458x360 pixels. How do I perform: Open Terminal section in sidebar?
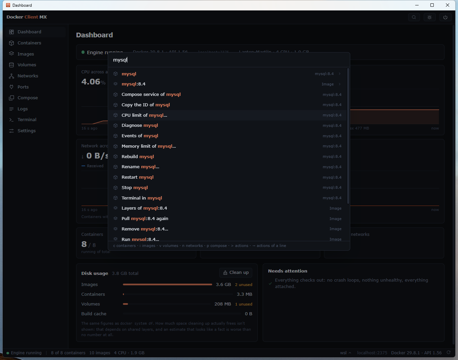click(x=36, y=120)
